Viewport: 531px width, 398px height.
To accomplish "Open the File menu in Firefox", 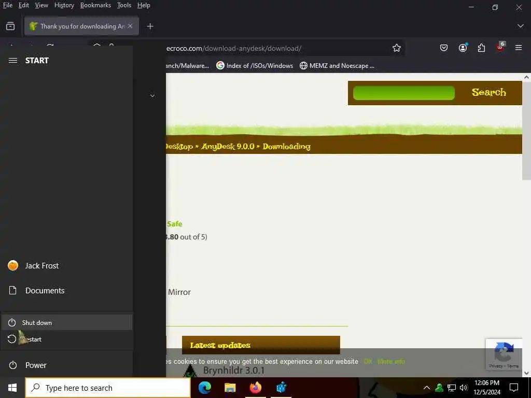I will click(x=7, y=5).
